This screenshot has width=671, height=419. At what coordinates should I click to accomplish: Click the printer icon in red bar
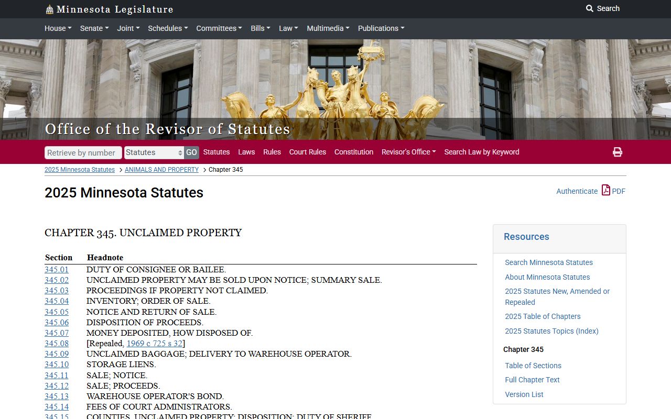click(x=618, y=152)
